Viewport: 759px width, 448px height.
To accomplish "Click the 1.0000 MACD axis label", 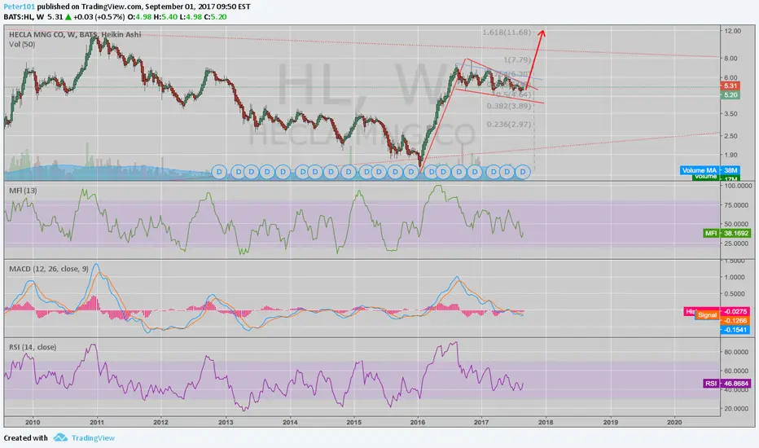I will point(735,278).
